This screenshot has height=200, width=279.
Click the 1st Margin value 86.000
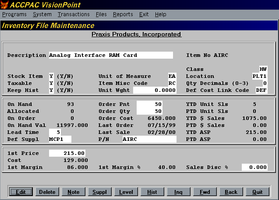point(78,167)
